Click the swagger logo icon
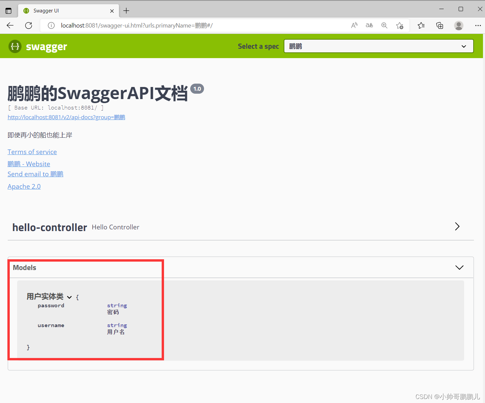485x403 pixels. [x=15, y=46]
